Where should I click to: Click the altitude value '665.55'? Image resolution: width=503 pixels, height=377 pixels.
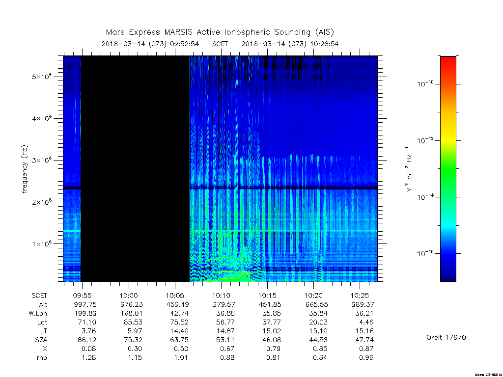316,304
